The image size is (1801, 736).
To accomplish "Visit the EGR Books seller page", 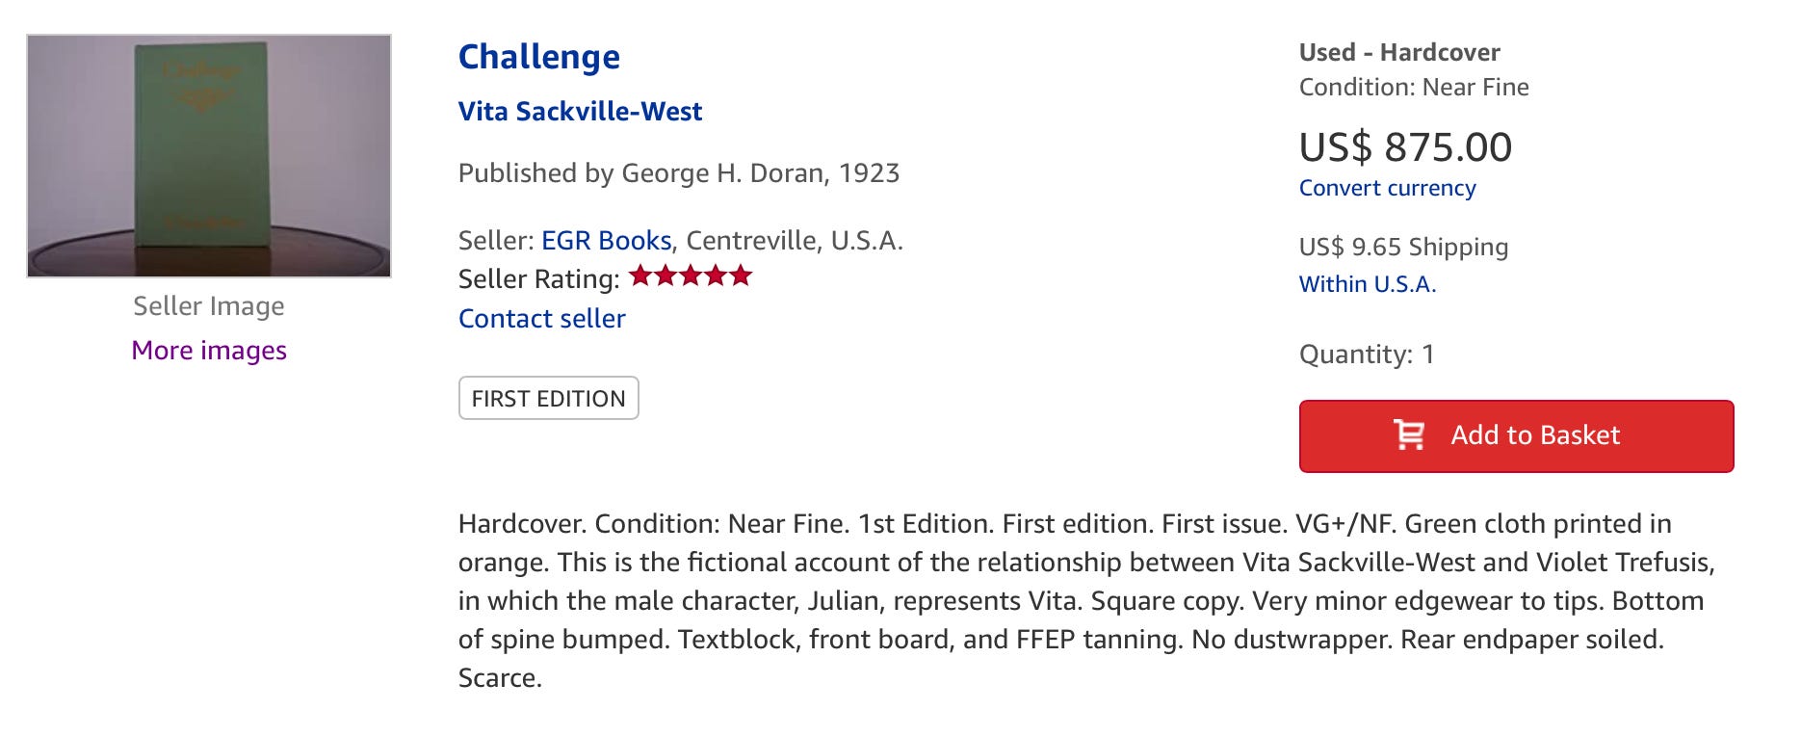I will tap(606, 240).
